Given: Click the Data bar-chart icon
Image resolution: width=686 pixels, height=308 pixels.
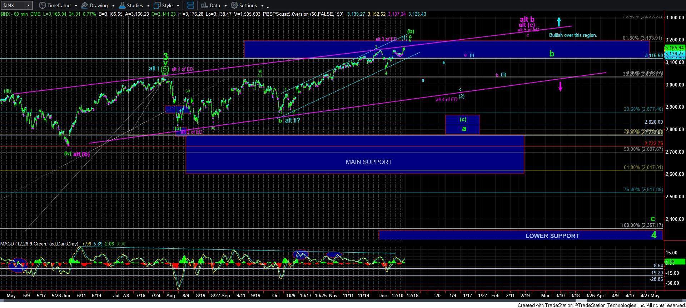Looking at the screenshot, I should 204,5.
